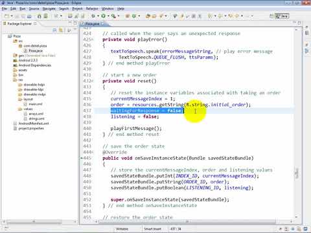Image resolution: width=311 pixels, height=233 pixels.
Task: Open the Window menu
Action: pyautogui.click(x=108, y=8)
